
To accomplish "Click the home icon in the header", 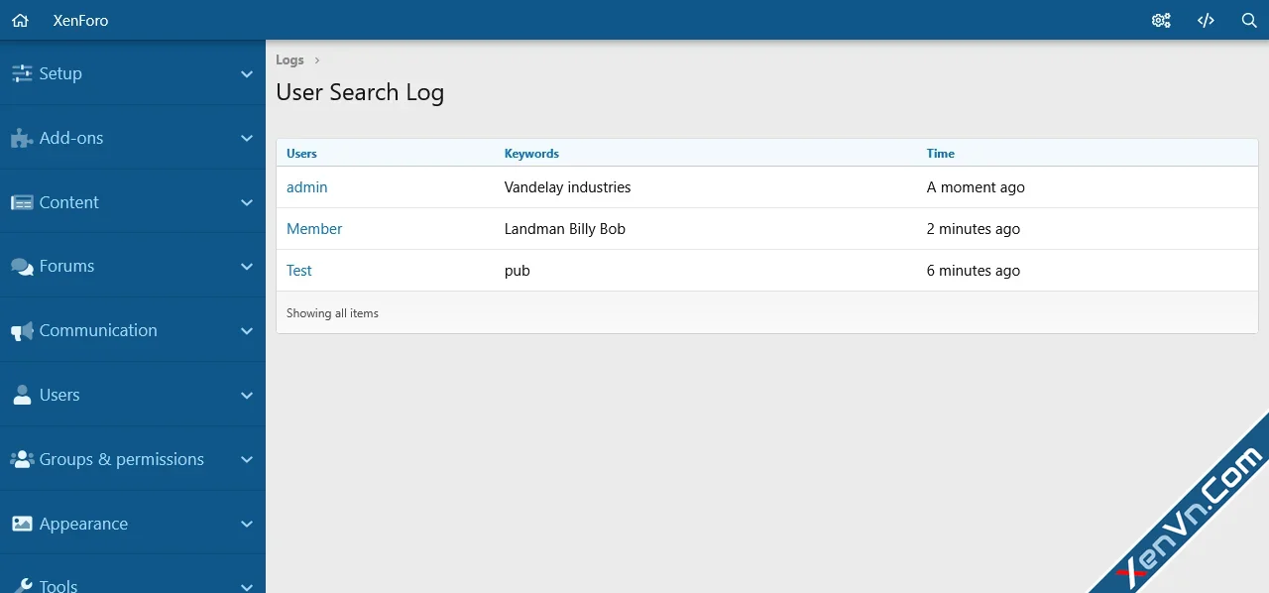I will tap(20, 20).
